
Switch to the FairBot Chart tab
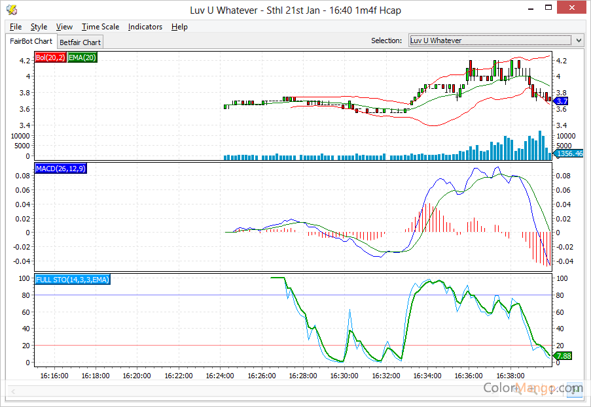pyautogui.click(x=31, y=41)
